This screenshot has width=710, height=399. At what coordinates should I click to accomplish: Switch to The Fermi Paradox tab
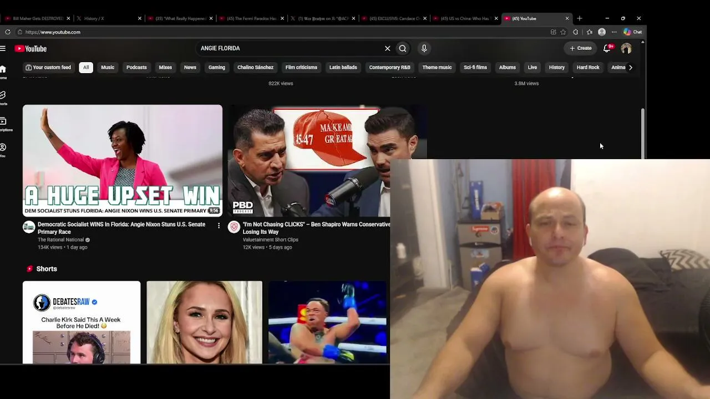(251, 18)
